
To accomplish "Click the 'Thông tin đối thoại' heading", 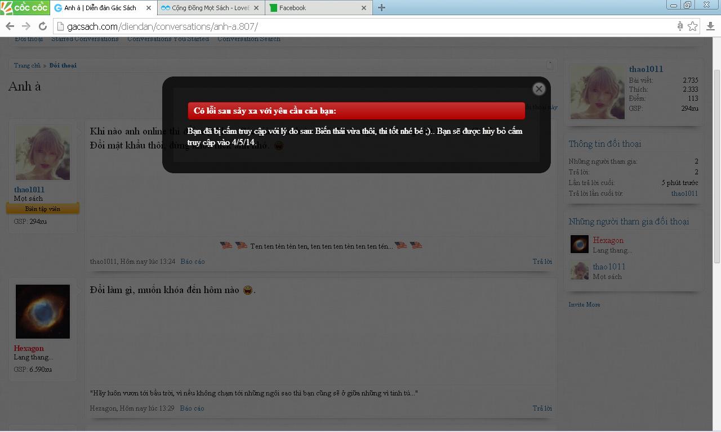I will click(605, 144).
